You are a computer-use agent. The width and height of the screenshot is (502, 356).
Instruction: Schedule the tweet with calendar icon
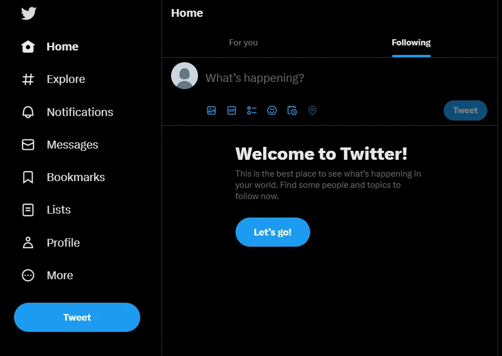tap(292, 110)
